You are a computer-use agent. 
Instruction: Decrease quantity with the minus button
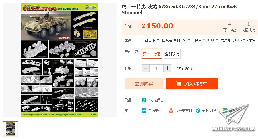[x=146, y=68]
